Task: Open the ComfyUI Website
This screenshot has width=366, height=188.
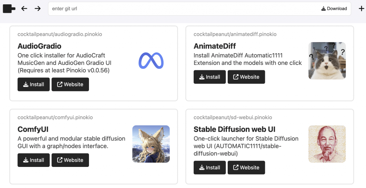Action: click(x=70, y=160)
